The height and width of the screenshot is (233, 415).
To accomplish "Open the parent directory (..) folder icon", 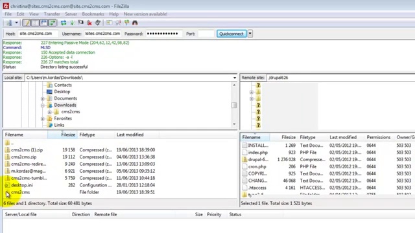I will click(x=7, y=142).
